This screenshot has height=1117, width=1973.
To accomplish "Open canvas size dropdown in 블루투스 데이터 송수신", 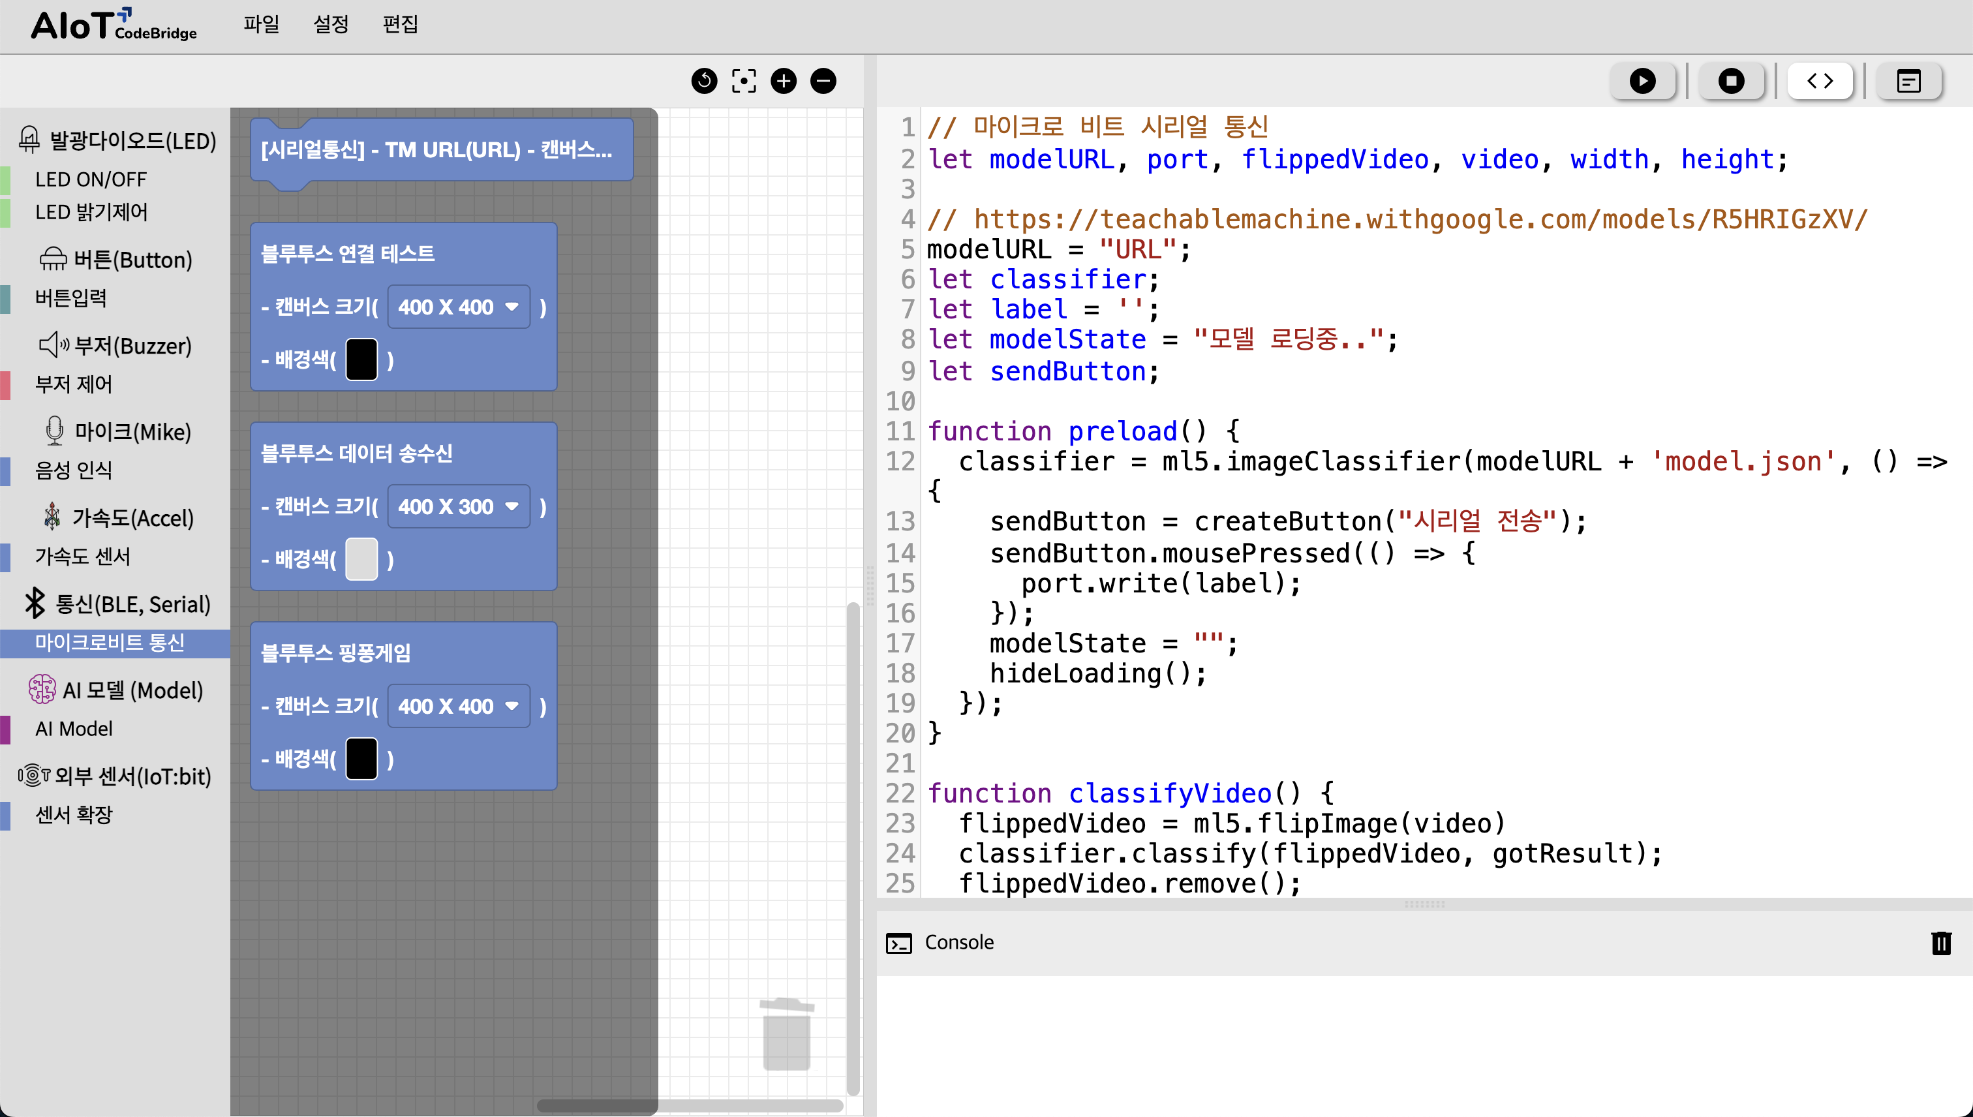I will (459, 506).
